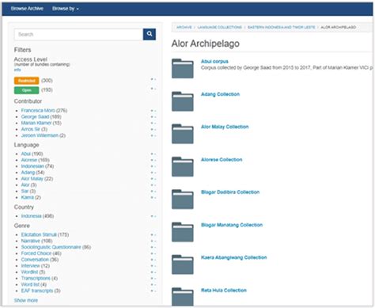Image resolution: width=375 pixels, height=308 pixels.
Task: Filter by contributor Jeroen Willemsen
Action: pos(40,135)
